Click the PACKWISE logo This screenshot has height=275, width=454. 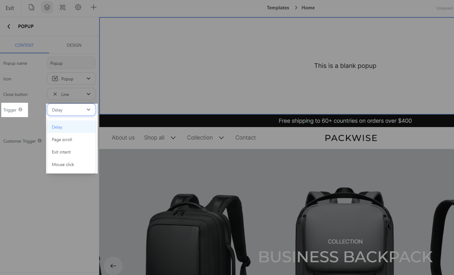[x=351, y=138]
